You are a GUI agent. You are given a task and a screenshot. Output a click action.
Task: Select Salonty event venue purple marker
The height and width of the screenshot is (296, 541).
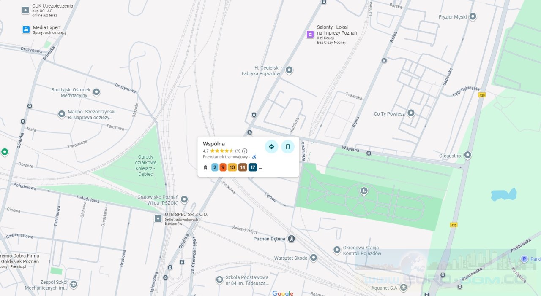(310, 34)
